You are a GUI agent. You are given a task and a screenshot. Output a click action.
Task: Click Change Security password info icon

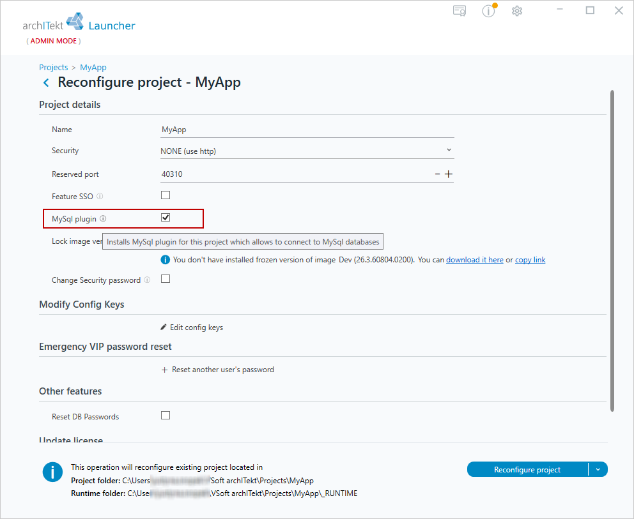(x=147, y=280)
